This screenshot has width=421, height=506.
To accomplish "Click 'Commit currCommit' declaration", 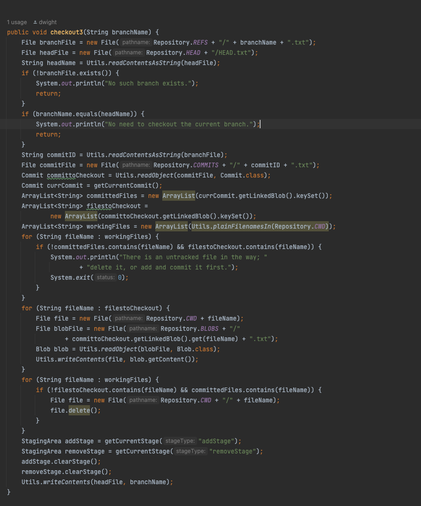I will pyautogui.click(x=52, y=185).
